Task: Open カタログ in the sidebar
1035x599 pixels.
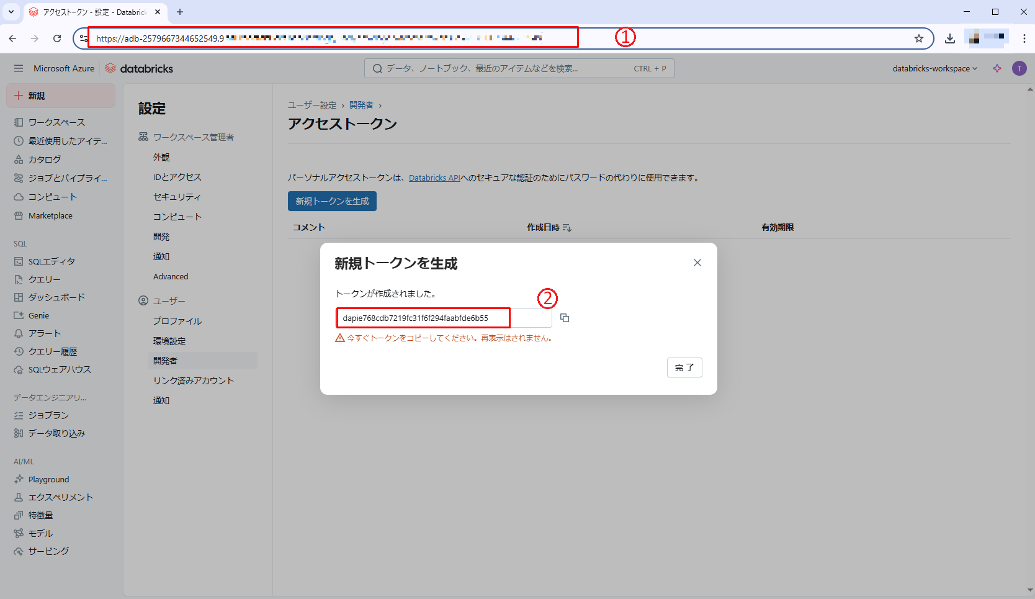Action: point(45,160)
